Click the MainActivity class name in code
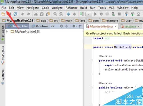 [x=123, y=47]
